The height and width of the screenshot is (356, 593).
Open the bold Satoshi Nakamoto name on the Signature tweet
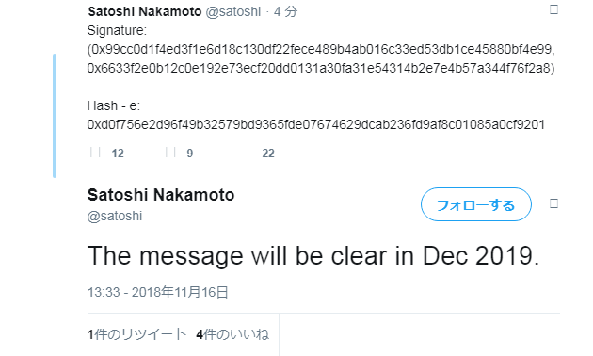[x=144, y=11]
